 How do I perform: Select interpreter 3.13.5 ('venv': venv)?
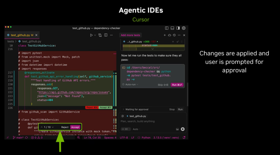pyautogui.click(x=166, y=137)
